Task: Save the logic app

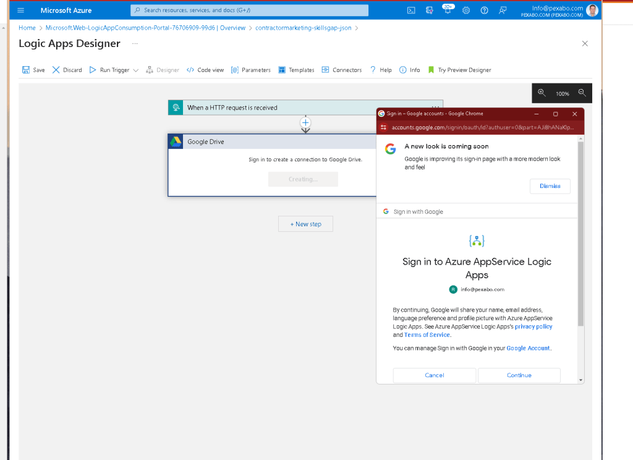Action: coord(33,70)
